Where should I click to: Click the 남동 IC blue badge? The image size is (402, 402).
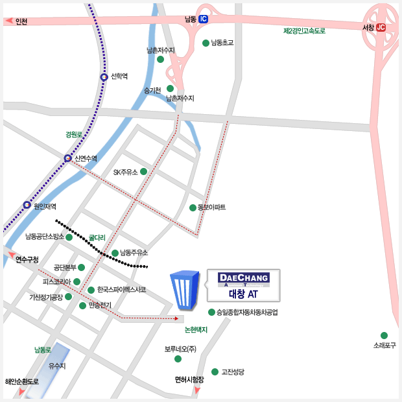[204, 19]
